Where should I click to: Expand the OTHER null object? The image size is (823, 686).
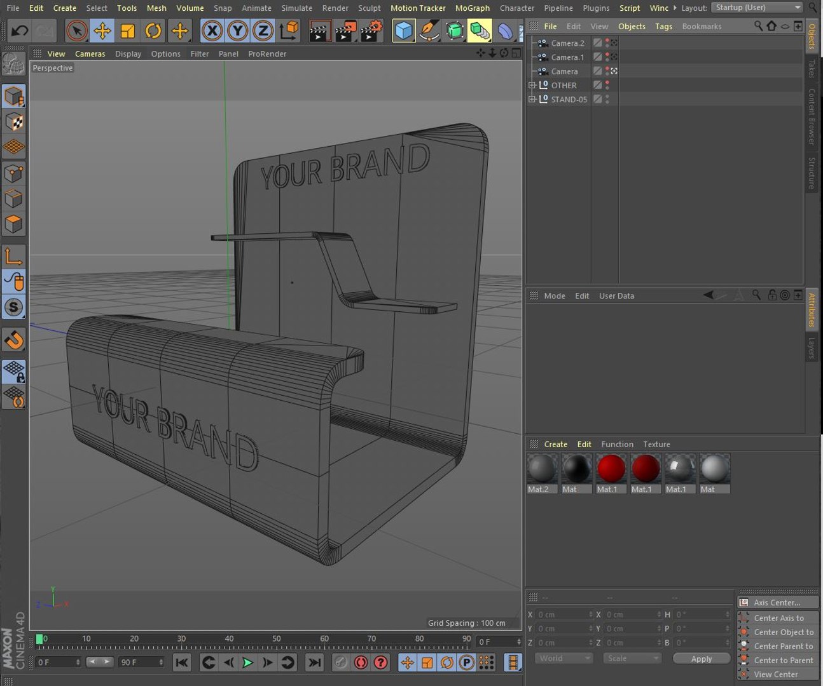[532, 85]
